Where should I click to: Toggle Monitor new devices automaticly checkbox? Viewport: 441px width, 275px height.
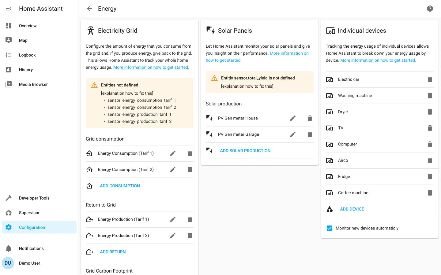click(x=330, y=228)
